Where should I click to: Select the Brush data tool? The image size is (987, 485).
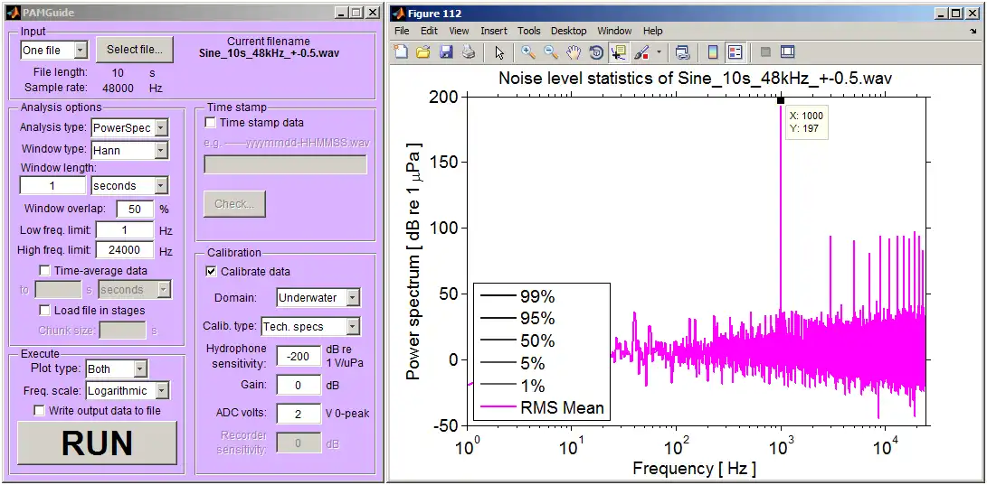(x=641, y=52)
